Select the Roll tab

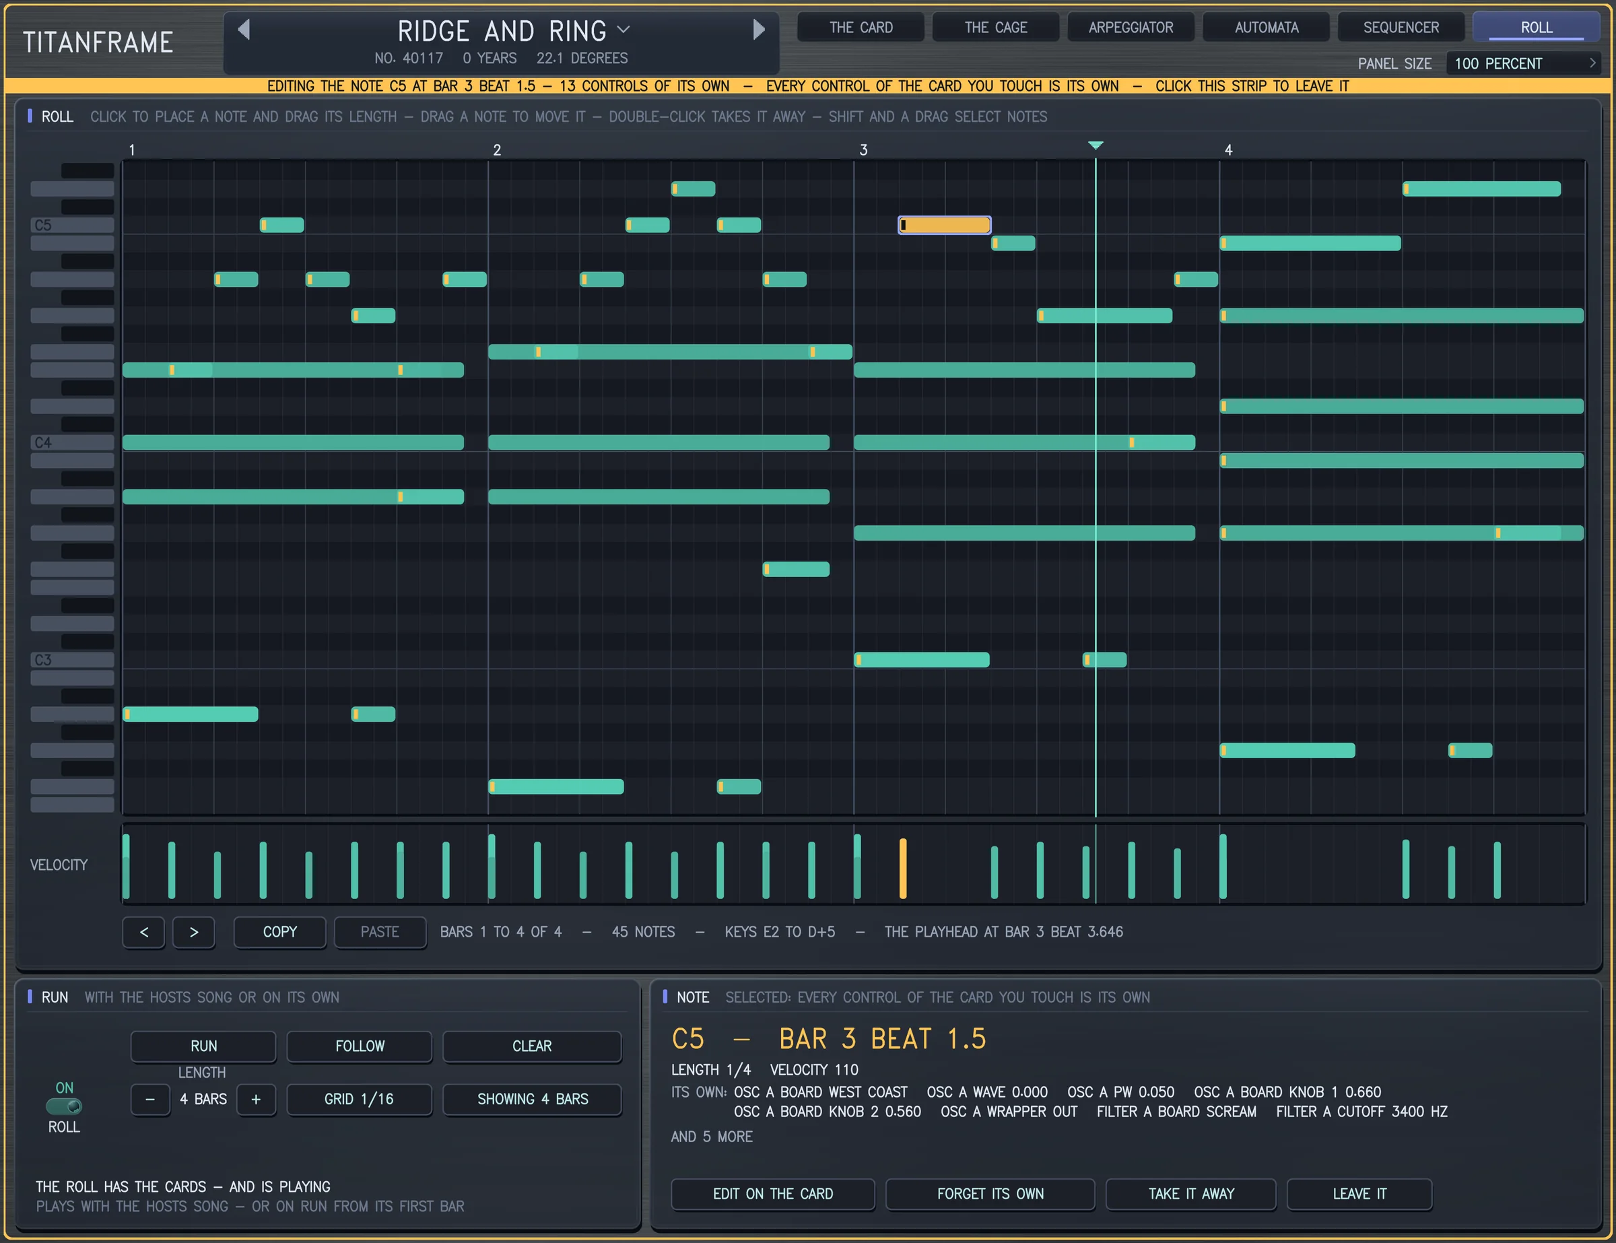click(1536, 28)
